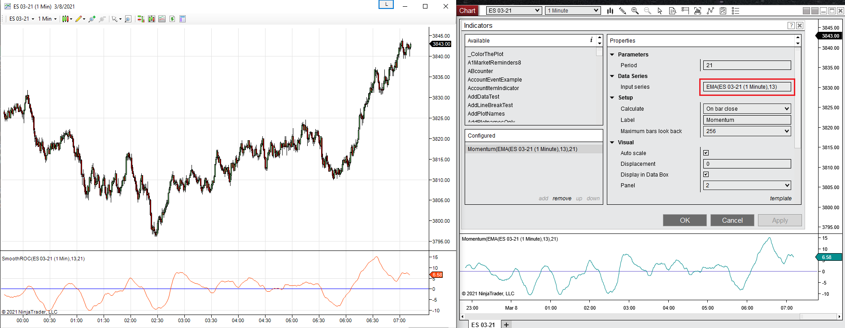The width and height of the screenshot is (845, 328).
Task: Open the Calculate dropdown showing On bar close
Action: click(x=747, y=108)
